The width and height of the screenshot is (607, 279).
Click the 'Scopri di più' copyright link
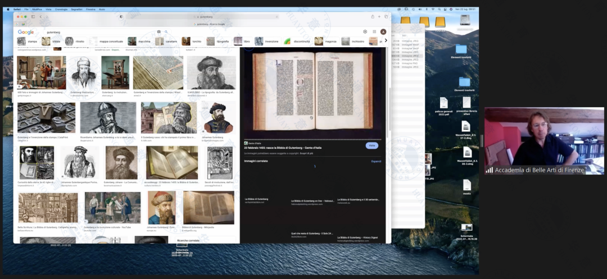click(x=306, y=153)
